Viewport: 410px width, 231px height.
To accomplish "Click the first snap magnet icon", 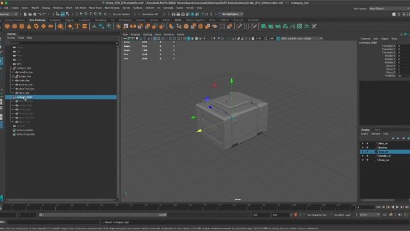I will pos(81,14).
